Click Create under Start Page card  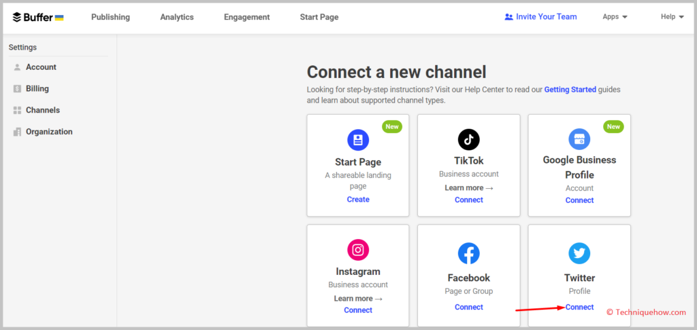click(x=358, y=200)
